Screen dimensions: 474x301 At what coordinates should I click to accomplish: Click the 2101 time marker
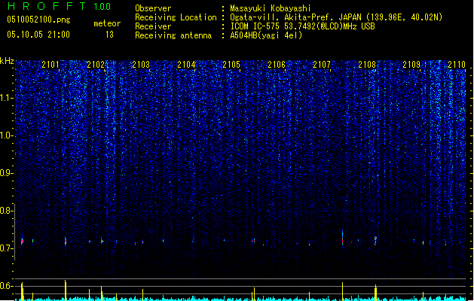(50, 65)
